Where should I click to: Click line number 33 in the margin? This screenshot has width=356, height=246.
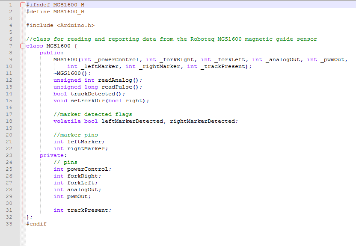pos(9,224)
